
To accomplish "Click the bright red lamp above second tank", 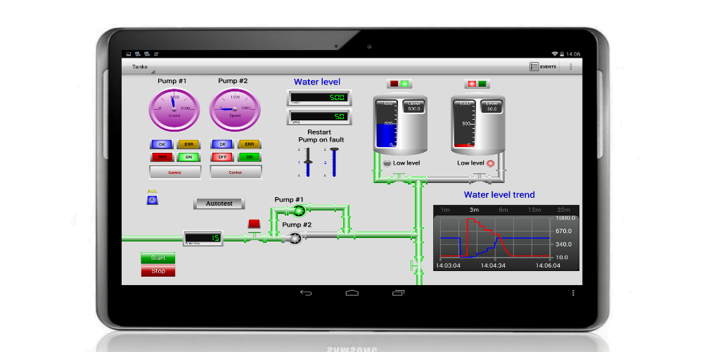I will [472, 84].
